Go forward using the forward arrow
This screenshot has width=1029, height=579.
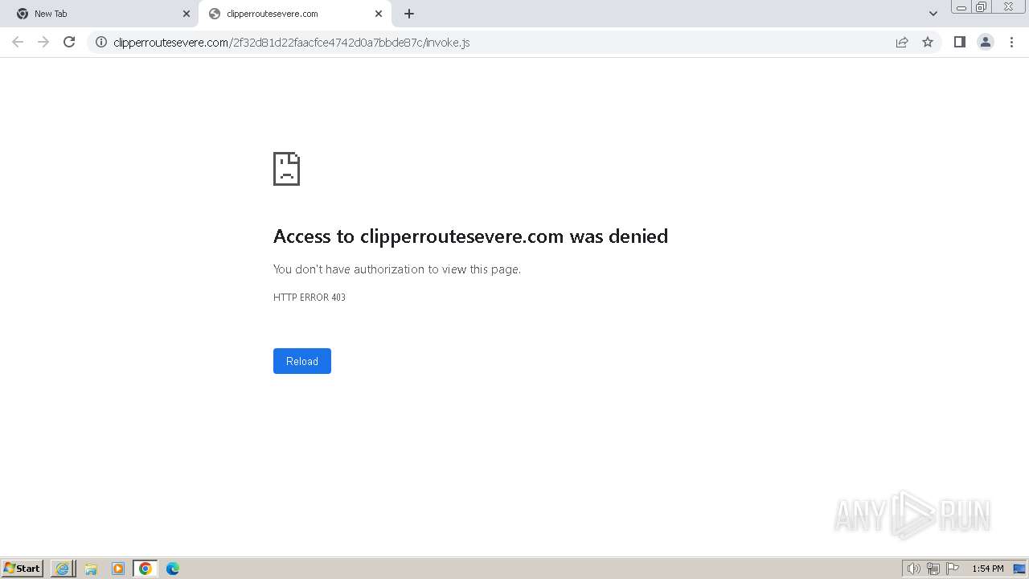tap(43, 42)
